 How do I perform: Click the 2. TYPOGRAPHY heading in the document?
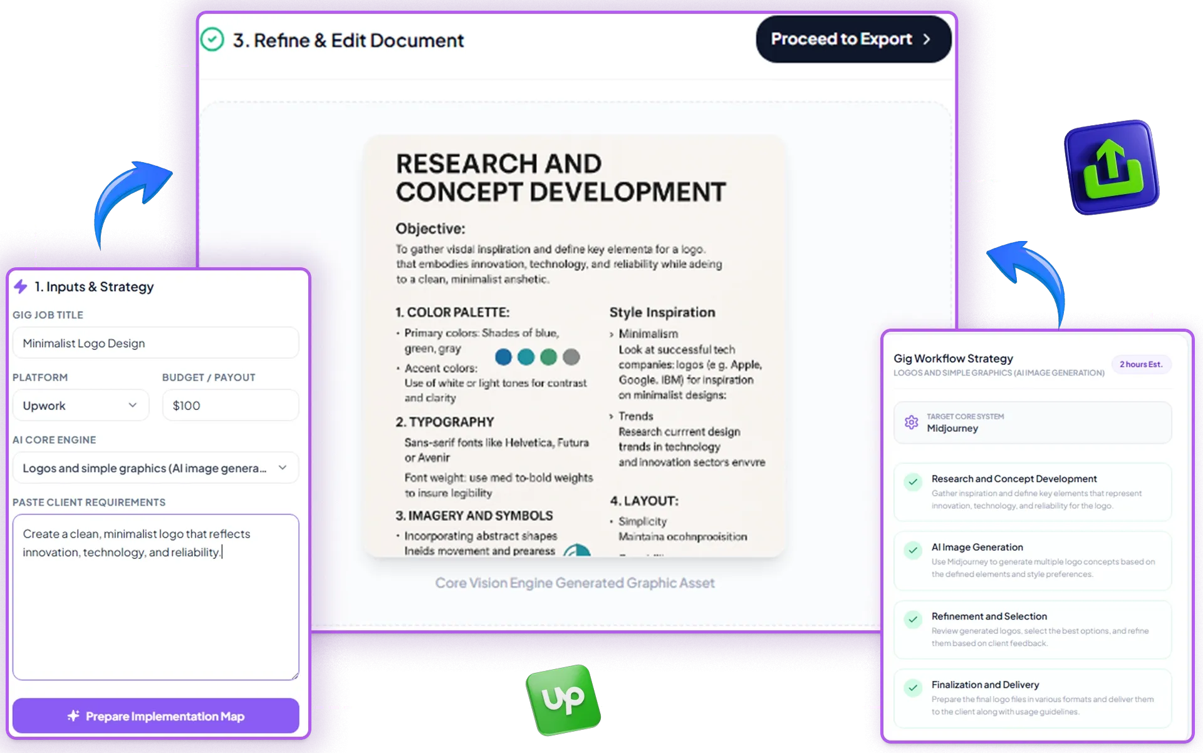445,422
